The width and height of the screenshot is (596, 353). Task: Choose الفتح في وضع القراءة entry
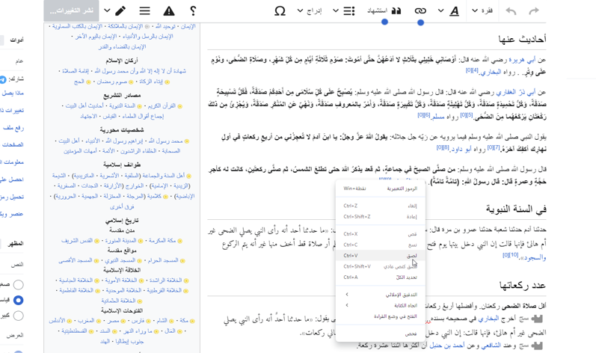point(380,316)
